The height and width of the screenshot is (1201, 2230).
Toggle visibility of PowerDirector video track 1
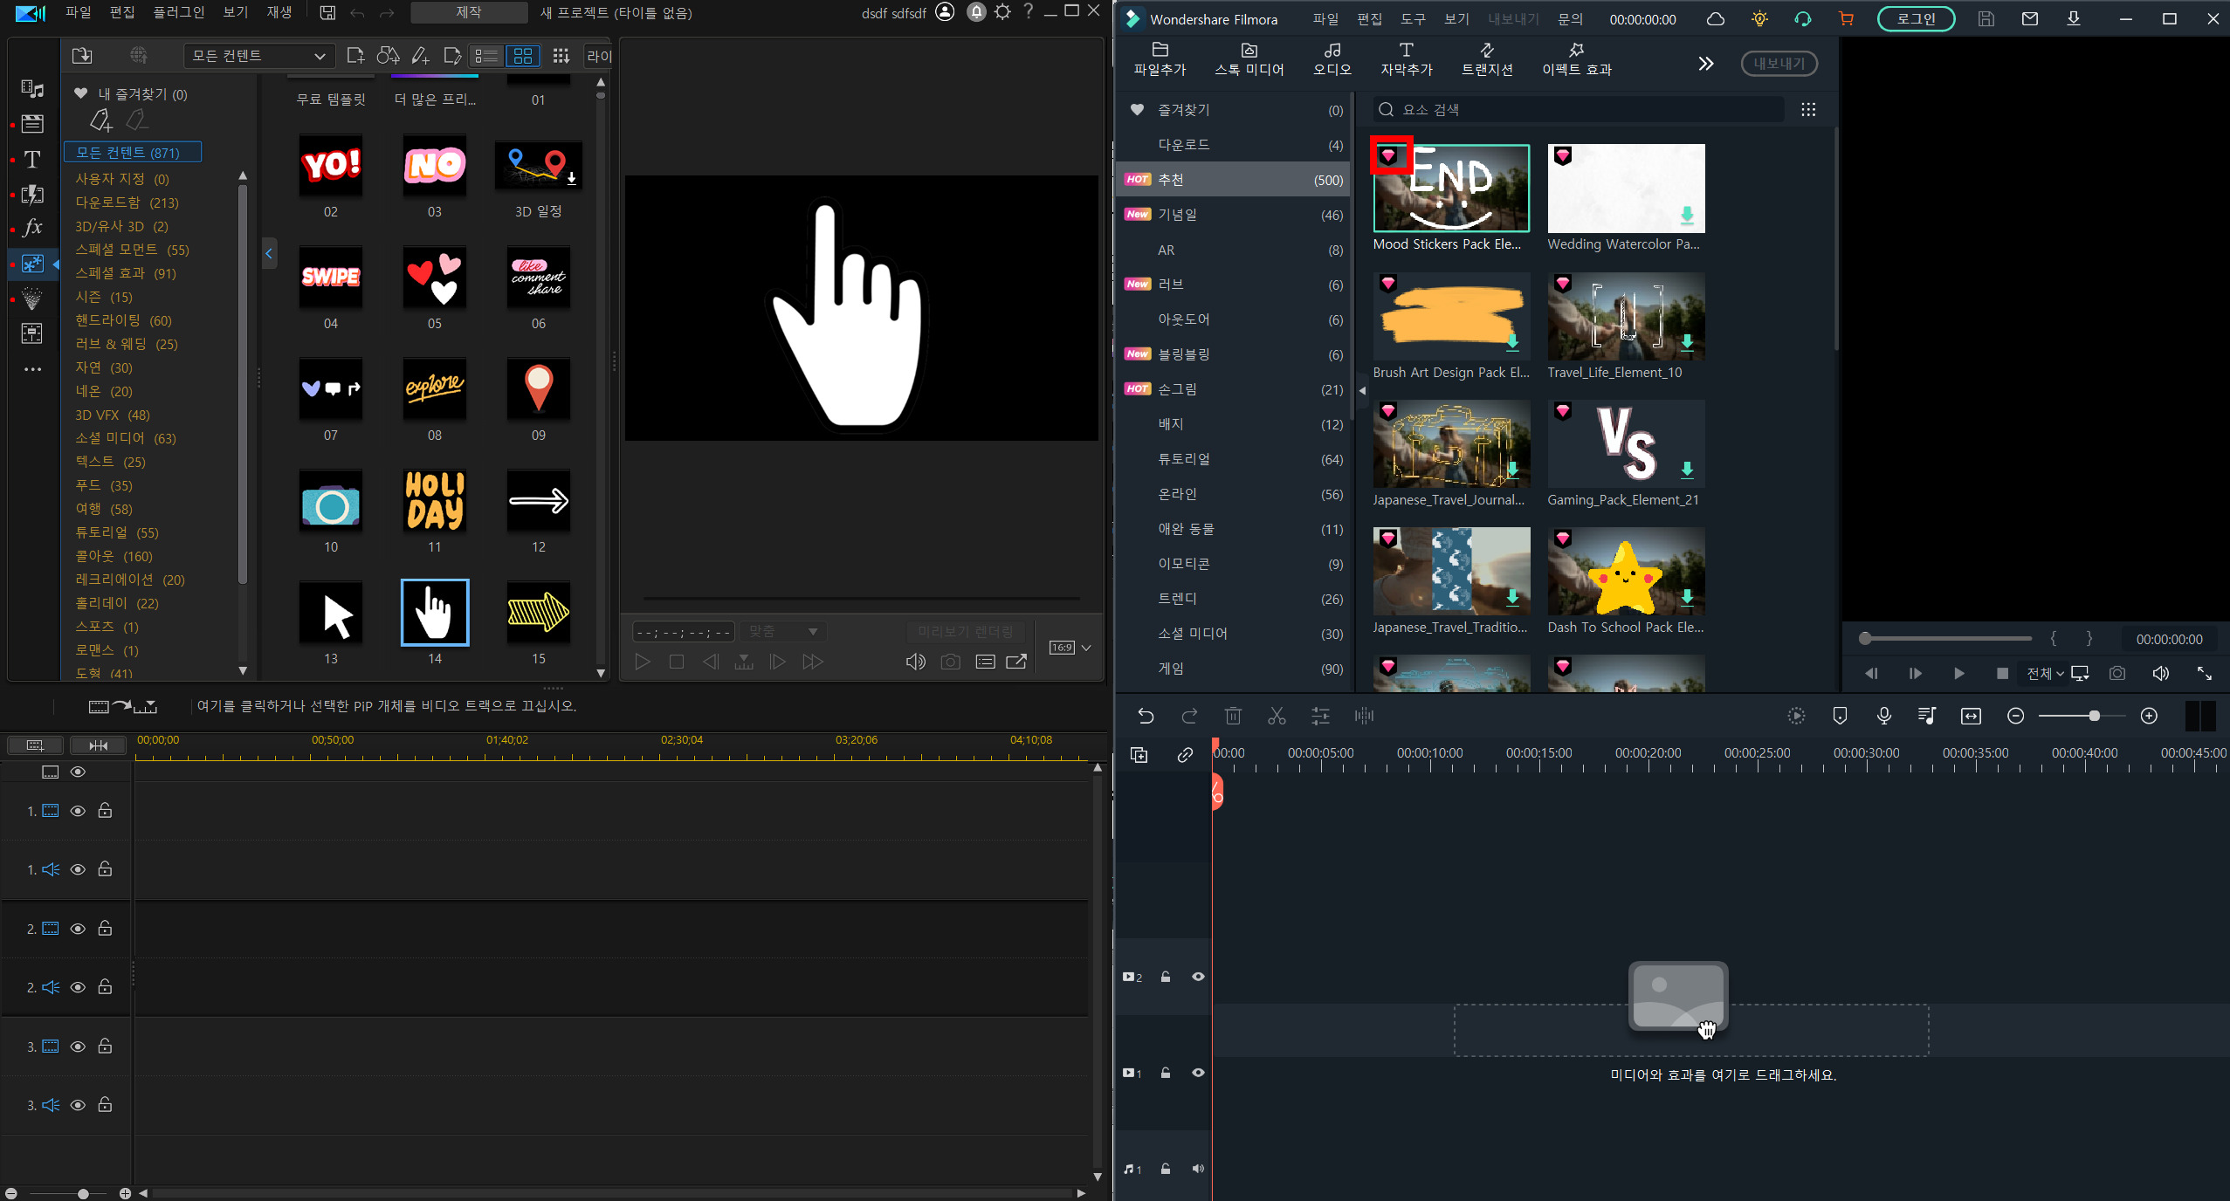click(x=78, y=811)
